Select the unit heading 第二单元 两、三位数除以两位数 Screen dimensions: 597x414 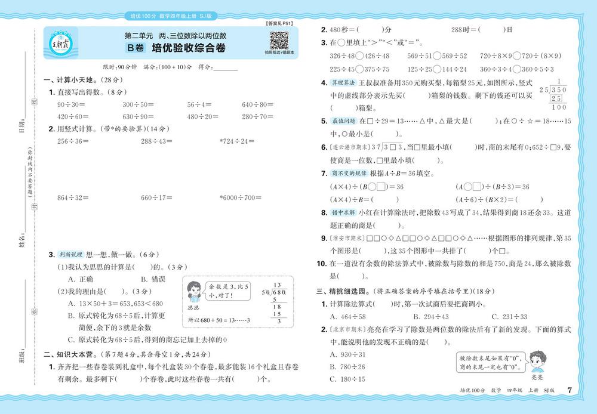[176, 35]
